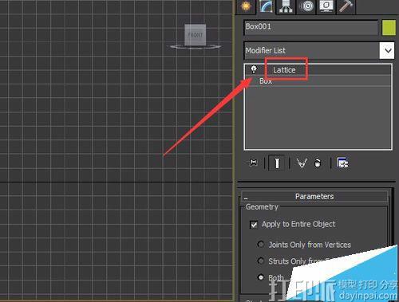
Task: Open the Hierarchy panel tab
Action: pyautogui.click(x=286, y=6)
